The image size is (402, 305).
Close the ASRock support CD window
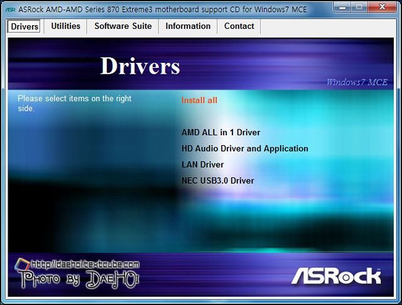(x=382, y=7)
